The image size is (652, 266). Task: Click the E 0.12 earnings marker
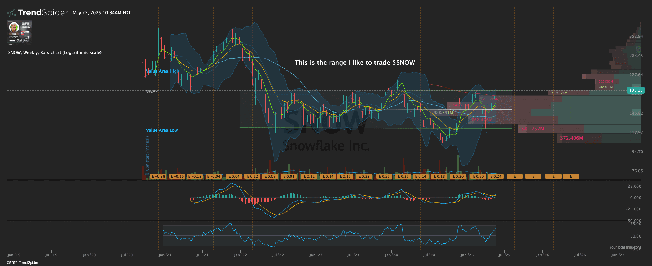tap(252, 176)
